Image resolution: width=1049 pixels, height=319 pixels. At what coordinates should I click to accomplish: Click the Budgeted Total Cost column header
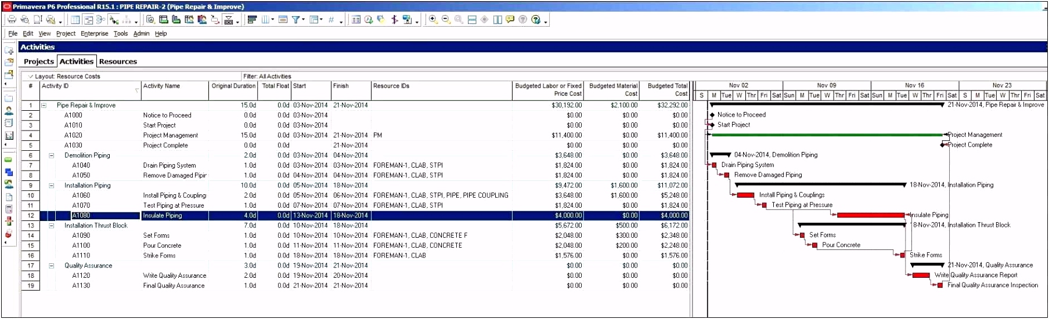point(664,90)
